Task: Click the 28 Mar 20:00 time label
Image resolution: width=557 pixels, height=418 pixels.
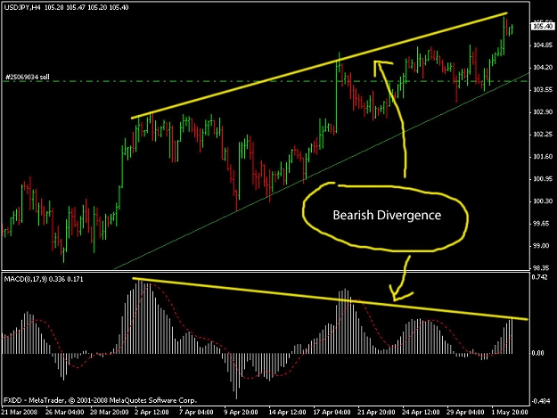Action: 109,413
